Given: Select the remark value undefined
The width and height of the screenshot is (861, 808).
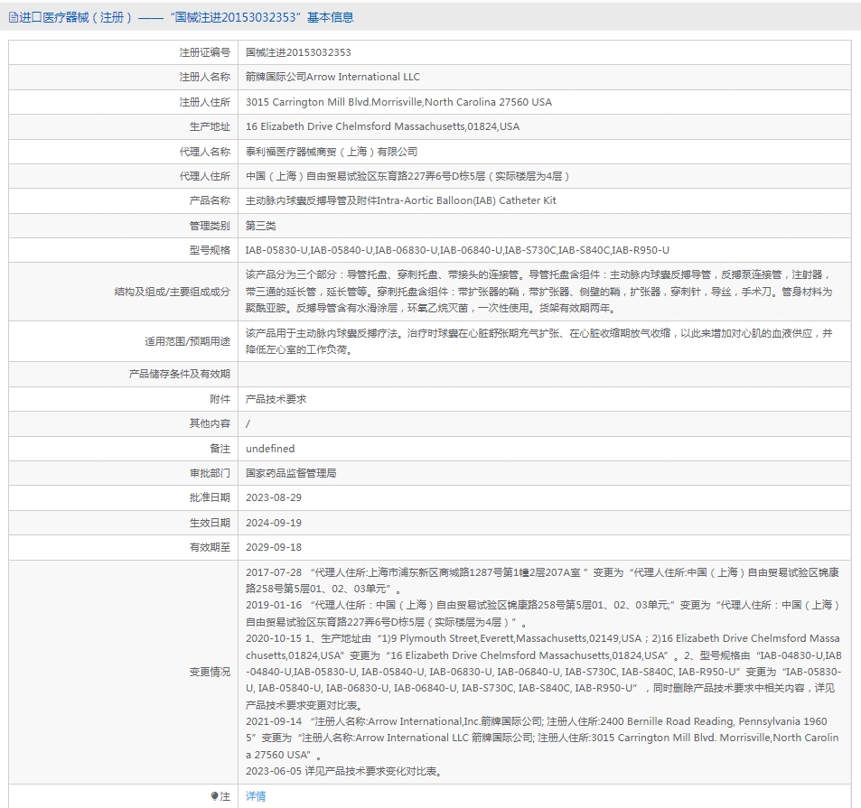Looking at the screenshot, I should click(270, 449).
